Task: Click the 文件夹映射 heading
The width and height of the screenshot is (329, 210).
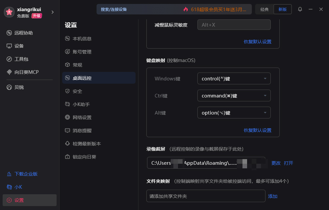Action: pyautogui.click(x=158, y=181)
